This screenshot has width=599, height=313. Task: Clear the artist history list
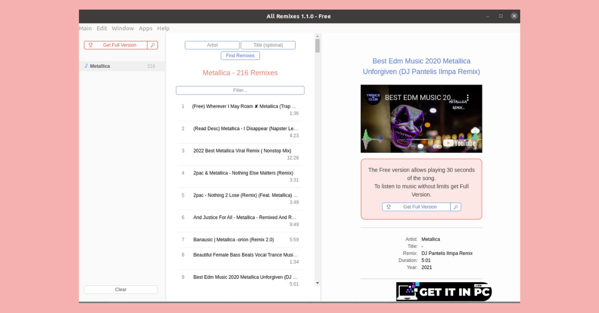coord(121,290)
